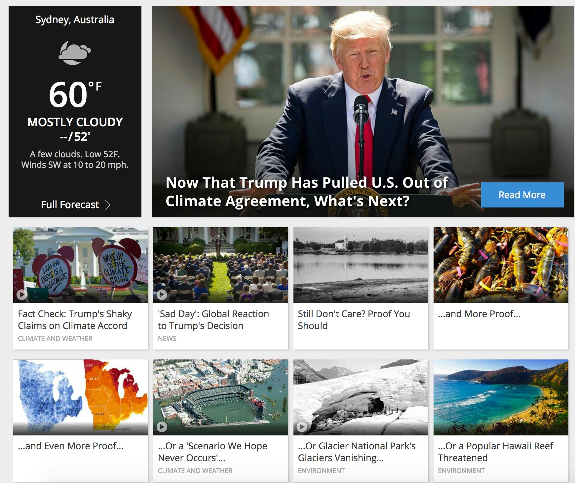Select the 'Still Don't Care? Proof' story

coord(354,320)
